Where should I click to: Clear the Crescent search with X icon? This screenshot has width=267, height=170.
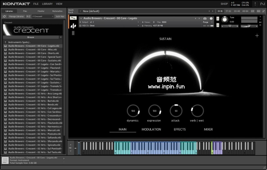tap(53, 16)
